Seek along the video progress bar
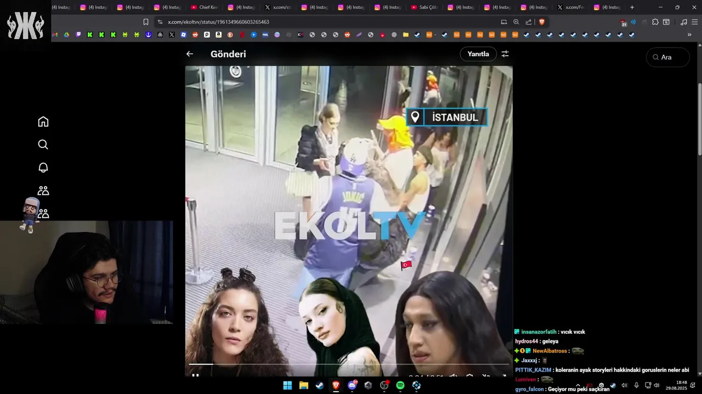The image size is (702, 394). (x=349, y=364)
